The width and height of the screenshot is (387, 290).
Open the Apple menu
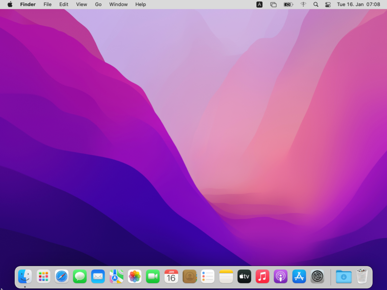pyautogui.click(x=9, y=4)
